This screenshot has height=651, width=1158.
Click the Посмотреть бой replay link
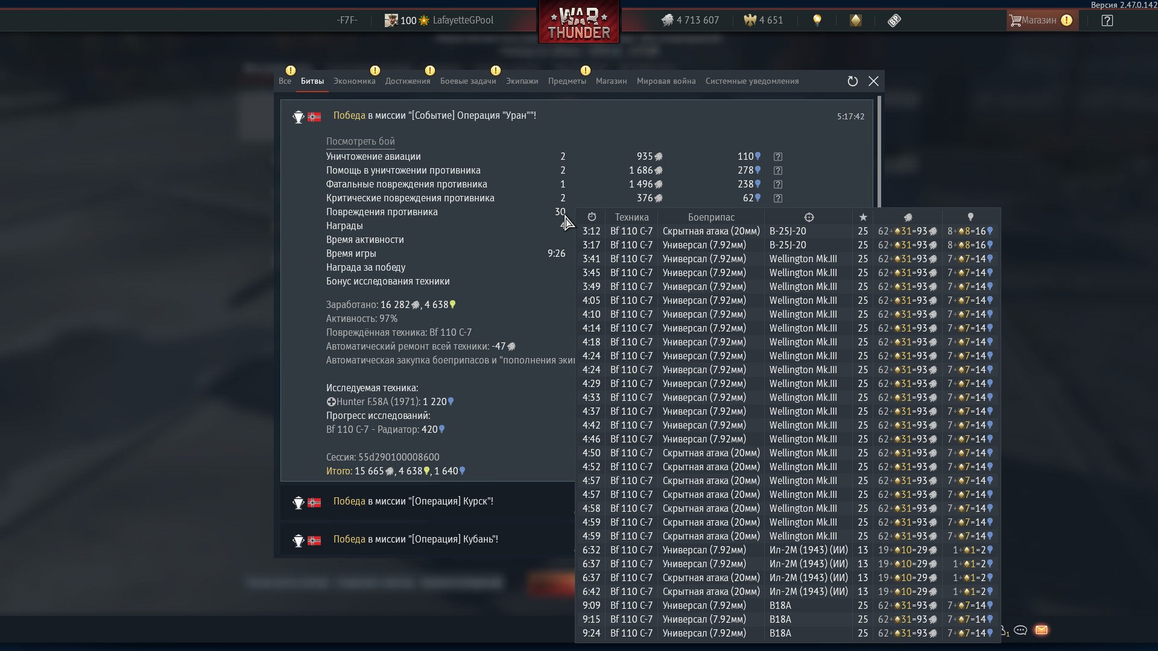[x=360, y=142]
